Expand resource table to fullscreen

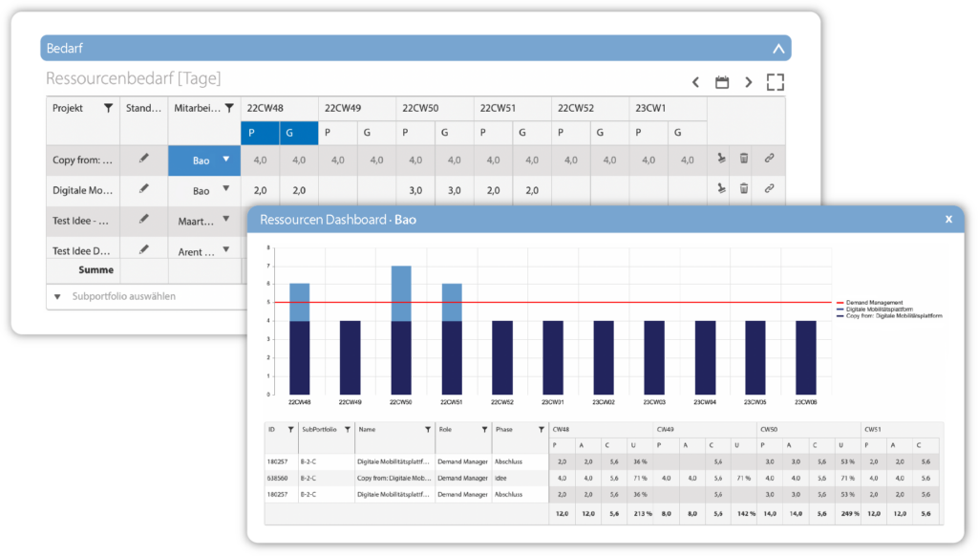click(x=776, y=82)
